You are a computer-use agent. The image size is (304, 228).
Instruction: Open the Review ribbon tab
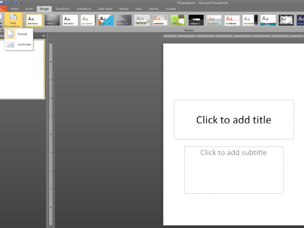pos(123,9)
